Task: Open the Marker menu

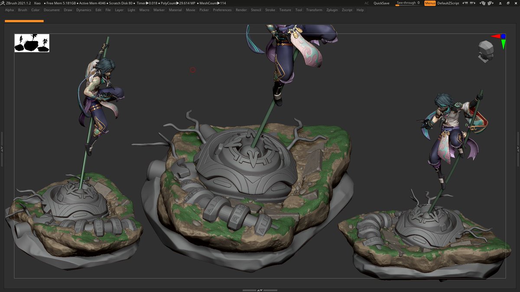Action: 159,10
